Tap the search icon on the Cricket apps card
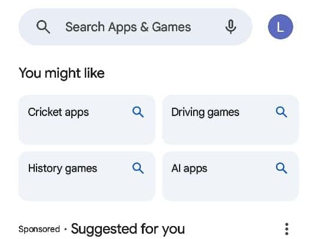 click(138, 112)
